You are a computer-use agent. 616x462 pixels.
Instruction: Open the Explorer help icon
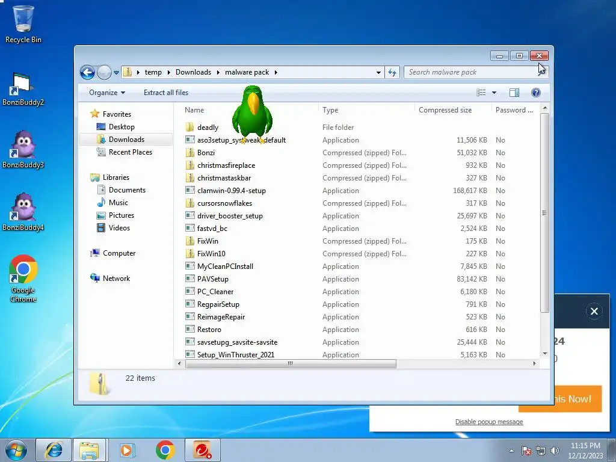click(x=535, y=93)
